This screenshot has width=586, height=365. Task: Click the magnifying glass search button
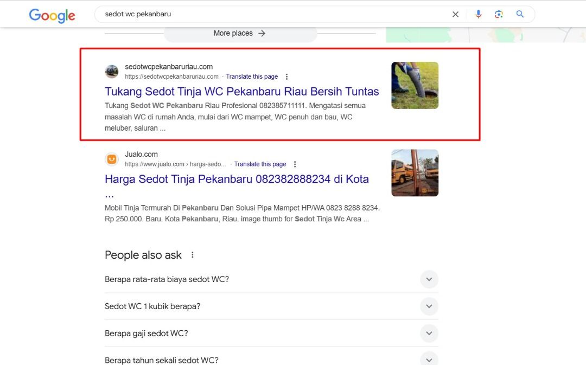(x=520, y=14)
